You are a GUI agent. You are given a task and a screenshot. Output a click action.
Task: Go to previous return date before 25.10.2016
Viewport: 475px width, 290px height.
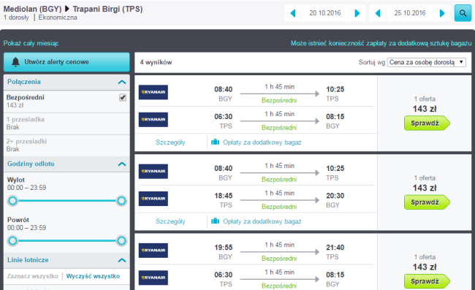(x=378, y=13)
